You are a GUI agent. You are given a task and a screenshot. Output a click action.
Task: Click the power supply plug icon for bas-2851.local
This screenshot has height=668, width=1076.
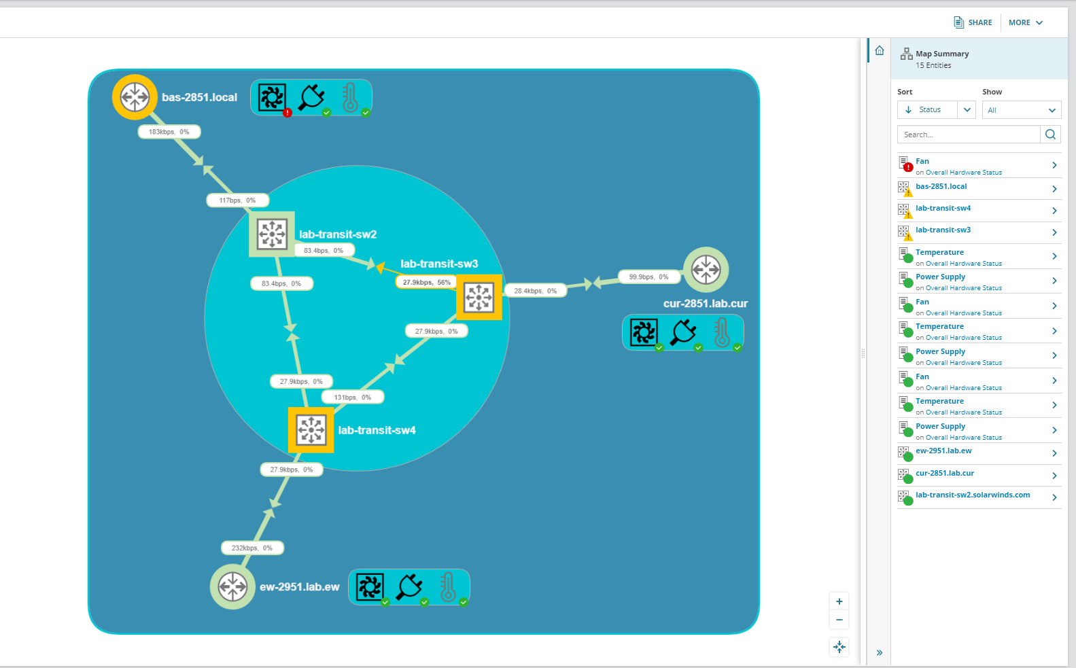(x=312, y=98)
